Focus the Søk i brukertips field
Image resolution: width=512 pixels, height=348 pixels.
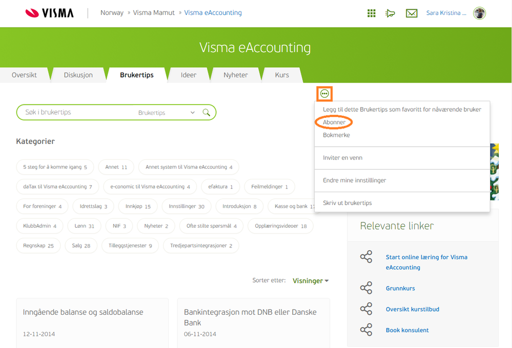[x=78, y=112]
